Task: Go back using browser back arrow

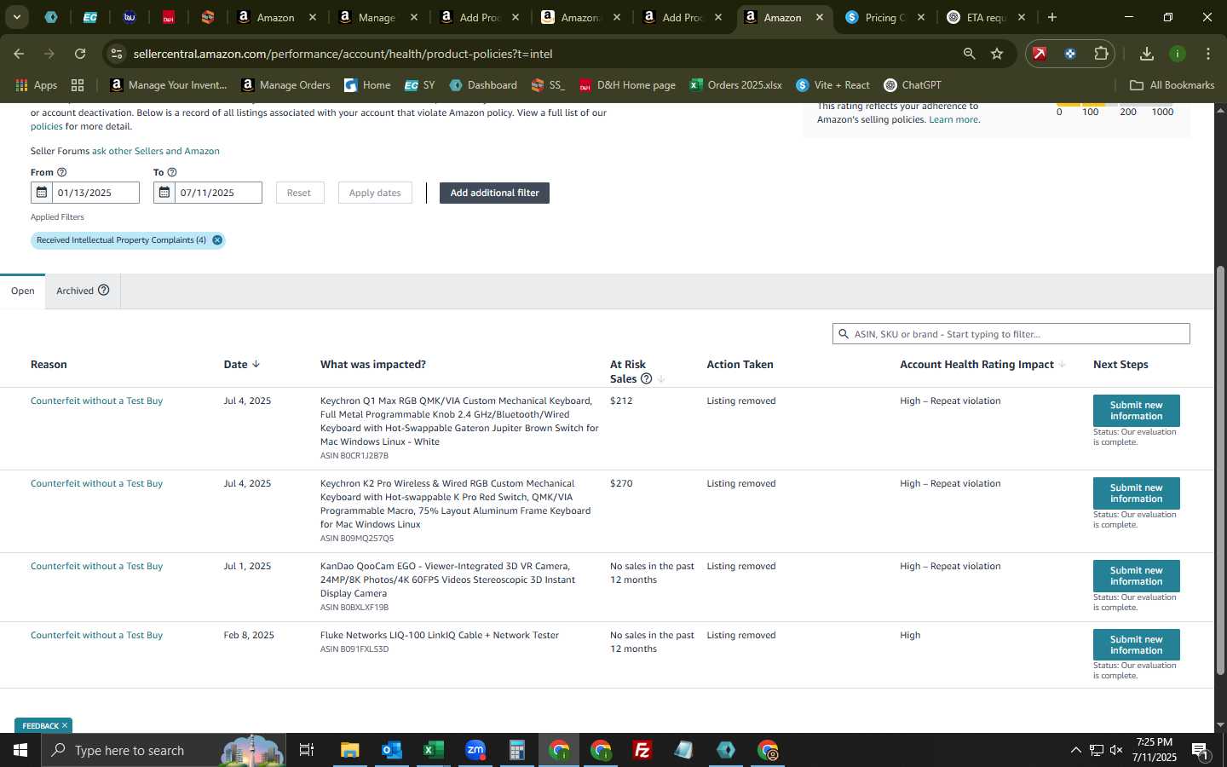Action: coord(19,54)
